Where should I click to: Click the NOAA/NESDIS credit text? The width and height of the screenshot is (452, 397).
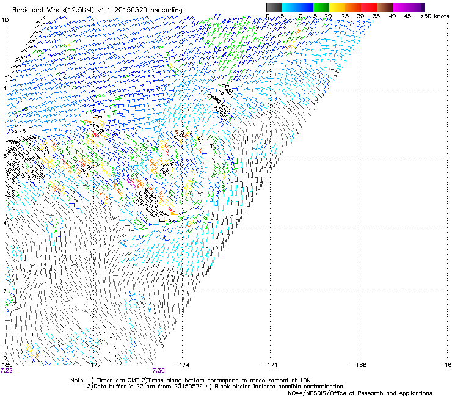point(360,393)
